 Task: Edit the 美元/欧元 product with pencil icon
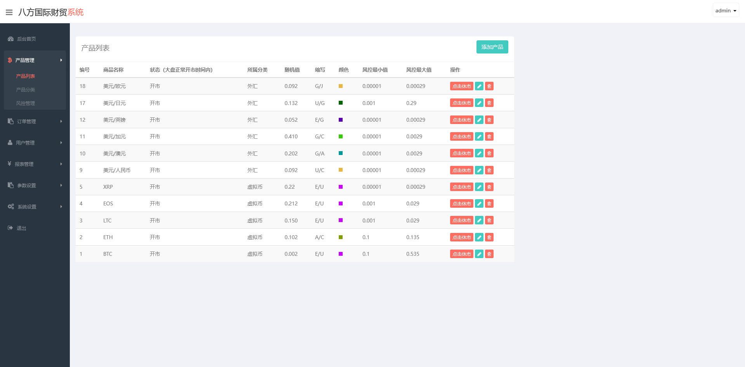[x=479, y=86]
